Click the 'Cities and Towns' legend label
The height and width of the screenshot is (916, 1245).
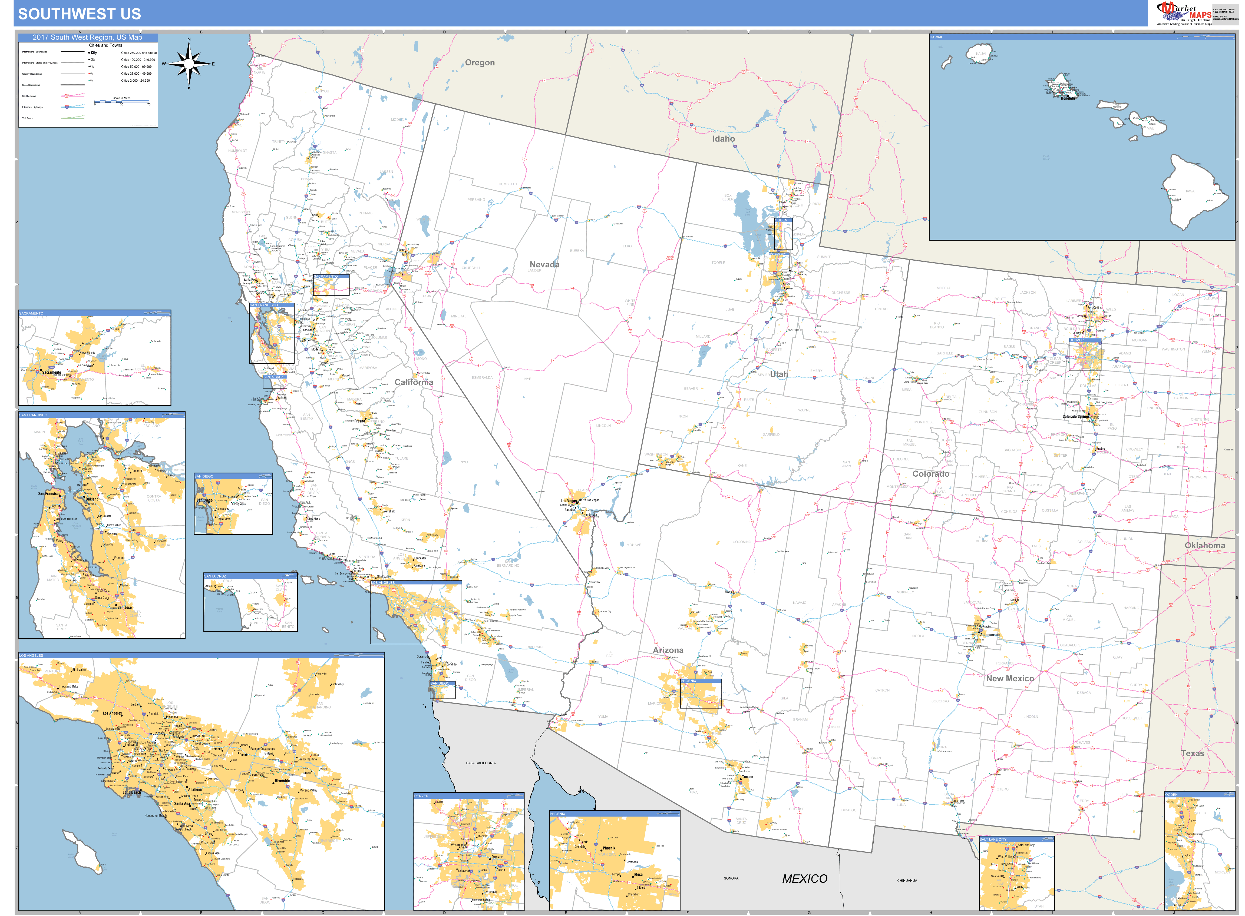tap(105, 45)
